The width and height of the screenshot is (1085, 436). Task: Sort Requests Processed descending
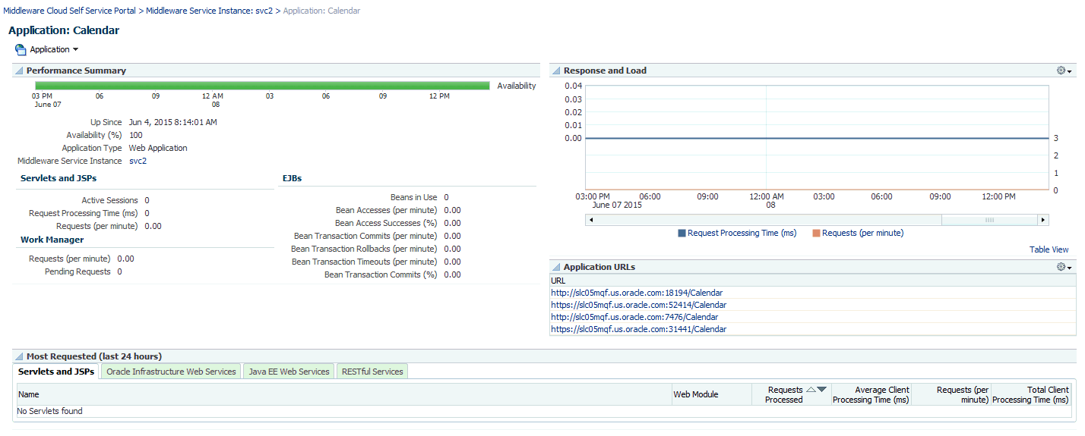tap(821, 390)
